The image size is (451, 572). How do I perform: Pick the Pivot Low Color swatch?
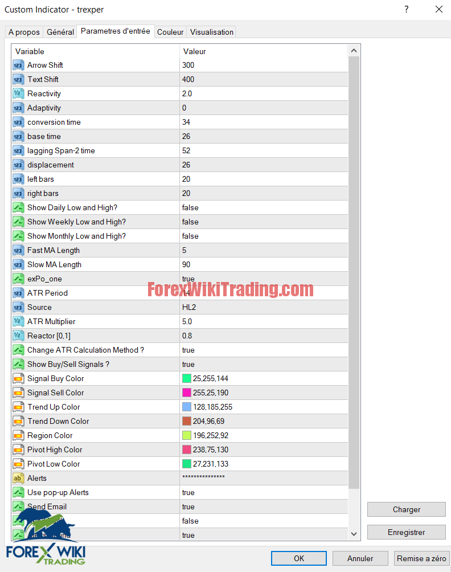point(187,464)
